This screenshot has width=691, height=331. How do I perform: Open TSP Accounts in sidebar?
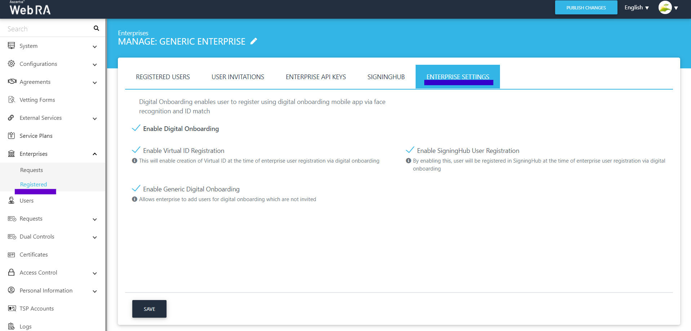tap(36, 308)
